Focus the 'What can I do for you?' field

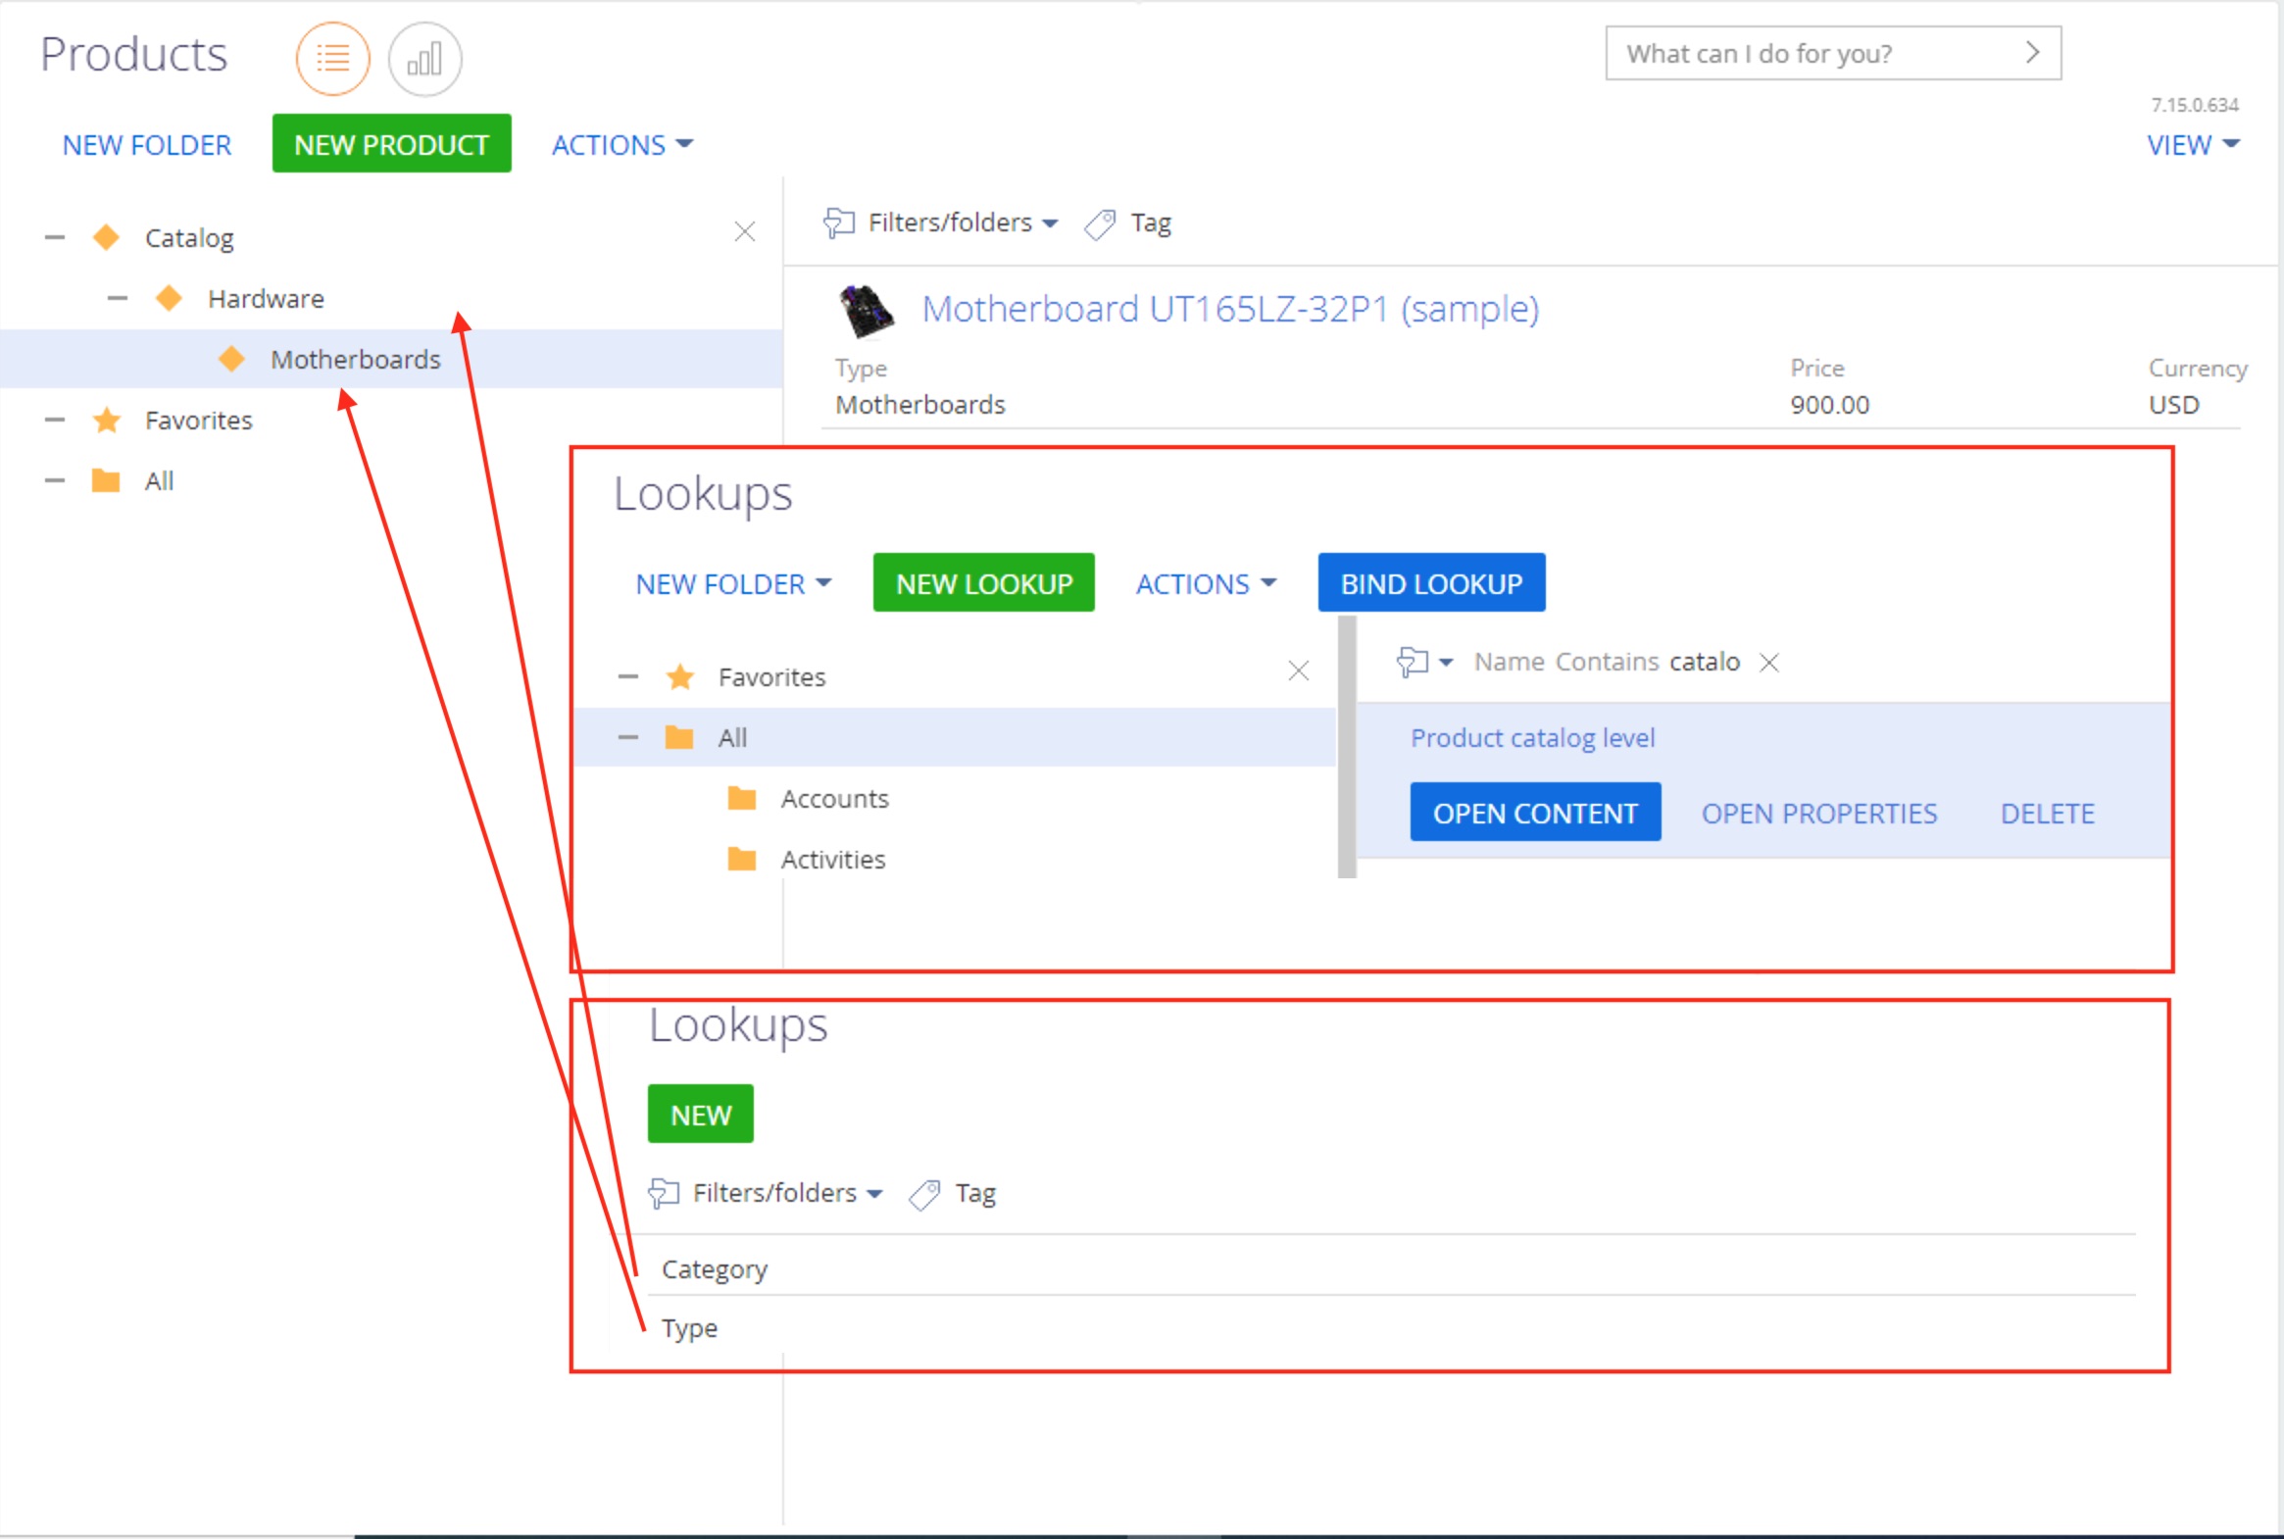point(1833,53)
